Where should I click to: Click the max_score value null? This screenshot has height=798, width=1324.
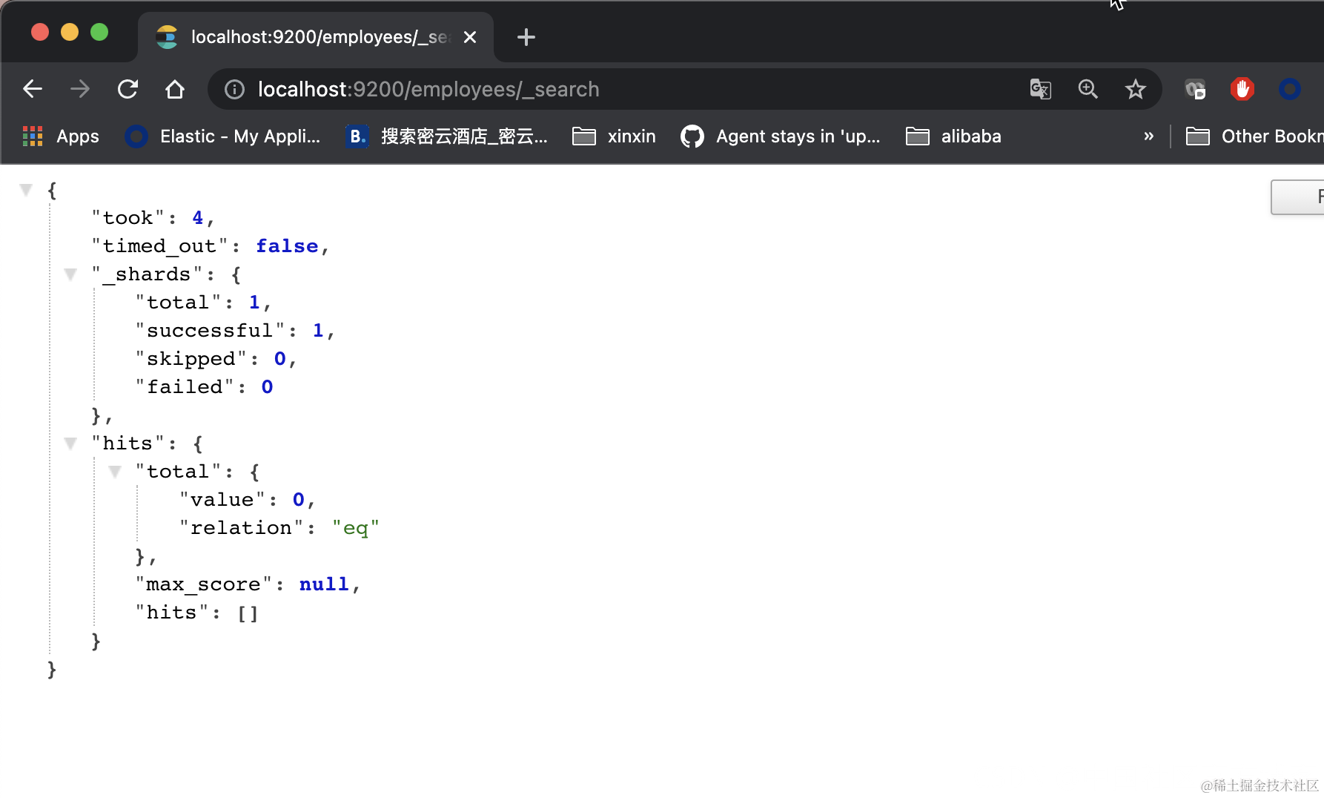click(x=324, y=584)
